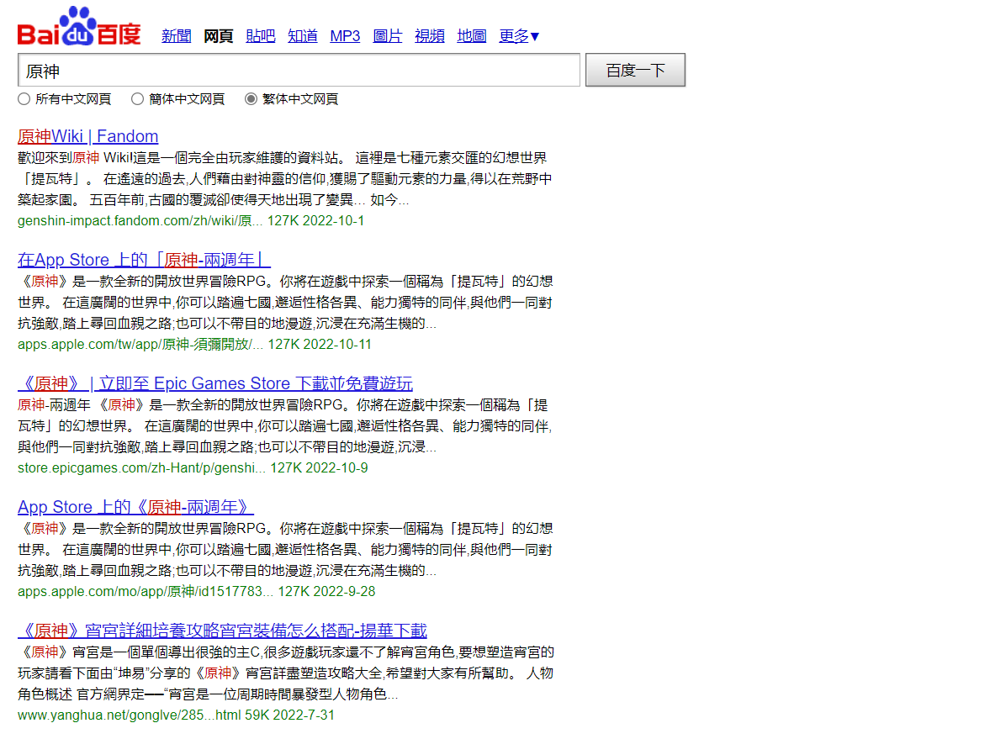Viewport: 990px width, 739px height.
Task: Switch to the 視頻 video tab
Action: pos(429,36)
